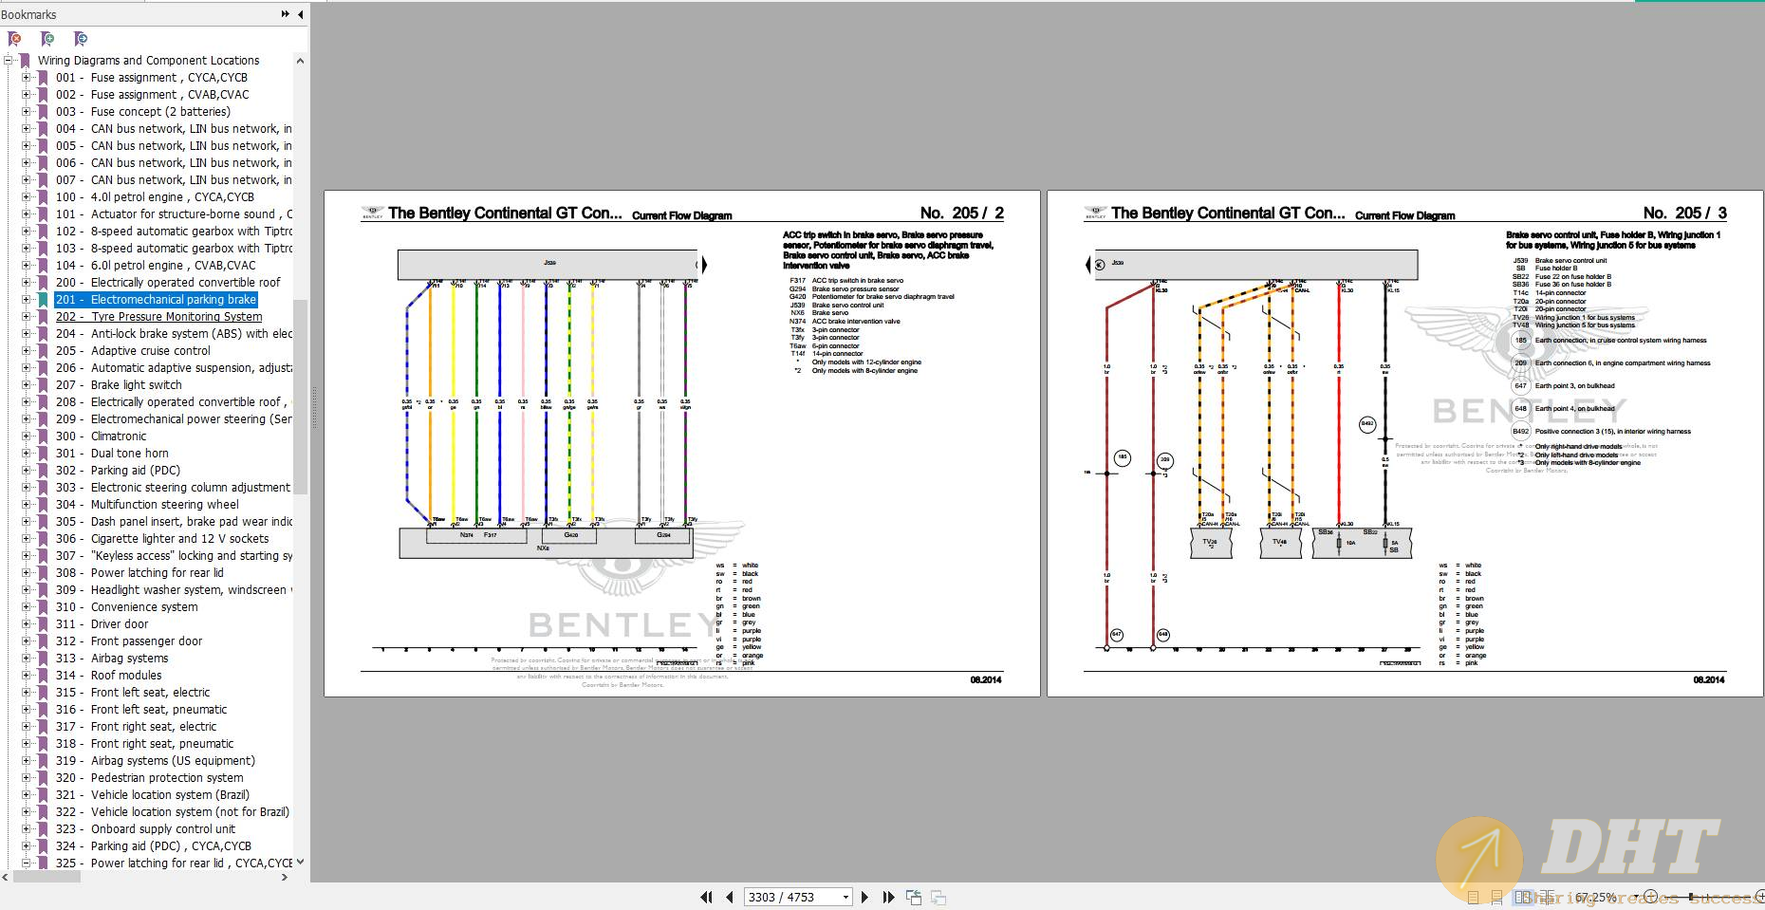Open bookmark 311 - Driver door
The image size is (1765, 910).
pyautogui.click(x=102, y=623)
